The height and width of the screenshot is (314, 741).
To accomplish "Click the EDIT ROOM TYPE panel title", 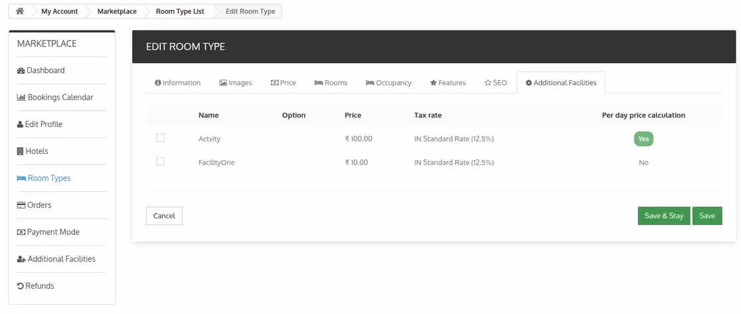I will click(x=185, y=46).
